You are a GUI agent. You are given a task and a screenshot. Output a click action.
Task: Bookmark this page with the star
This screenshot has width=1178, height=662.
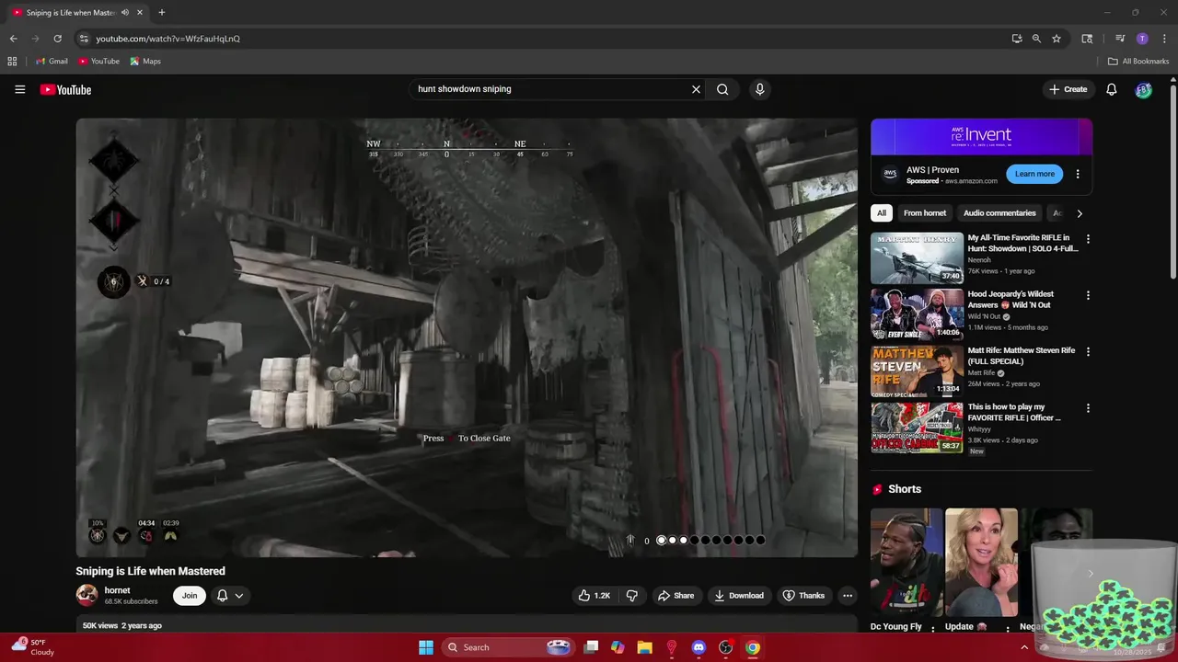(1057, 39)
